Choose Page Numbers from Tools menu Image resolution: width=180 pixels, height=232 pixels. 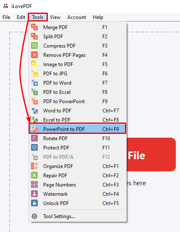coord(78,185)
